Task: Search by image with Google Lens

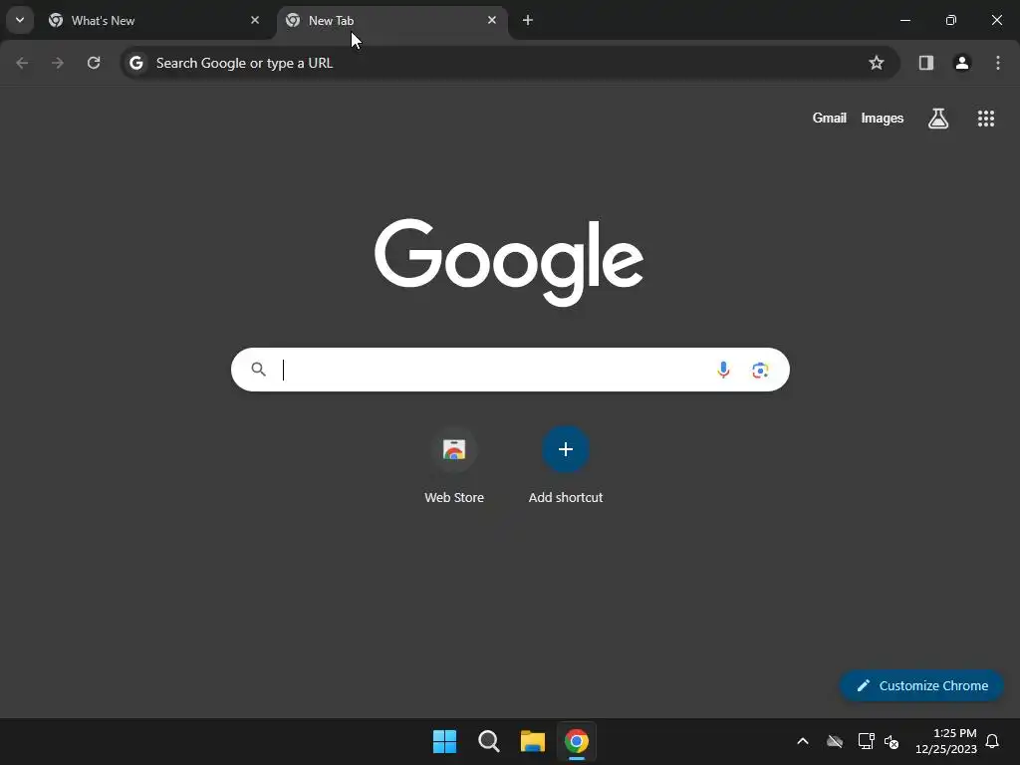Action: tap(760, 371)
